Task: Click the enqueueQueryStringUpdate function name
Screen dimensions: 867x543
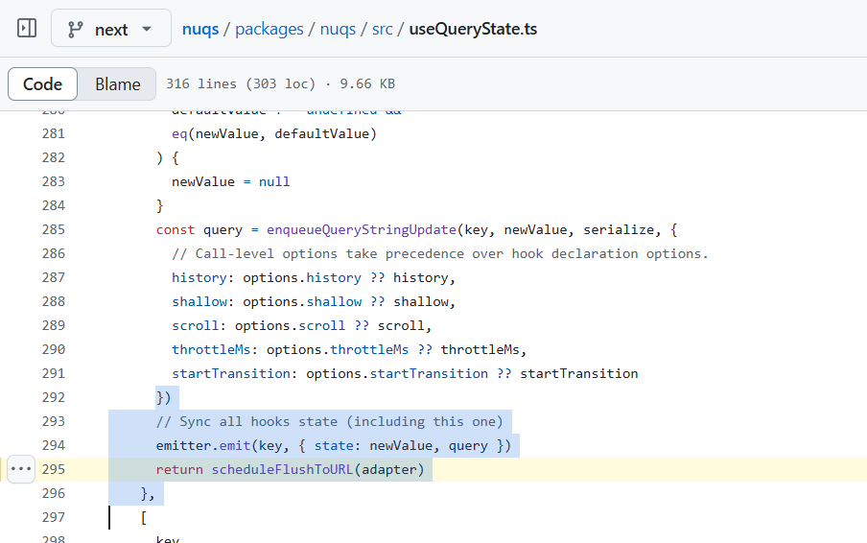Action: click(x=362, y=230)
